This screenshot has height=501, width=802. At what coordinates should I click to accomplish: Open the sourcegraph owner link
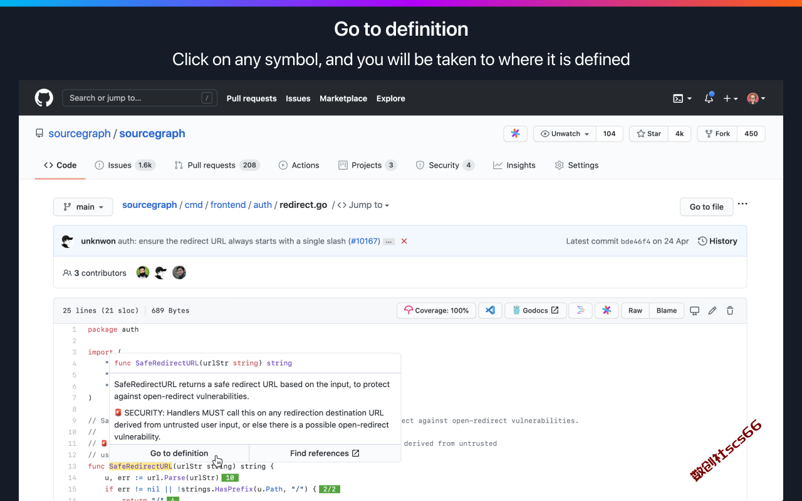pyautogui.click(x=80, y=133)
